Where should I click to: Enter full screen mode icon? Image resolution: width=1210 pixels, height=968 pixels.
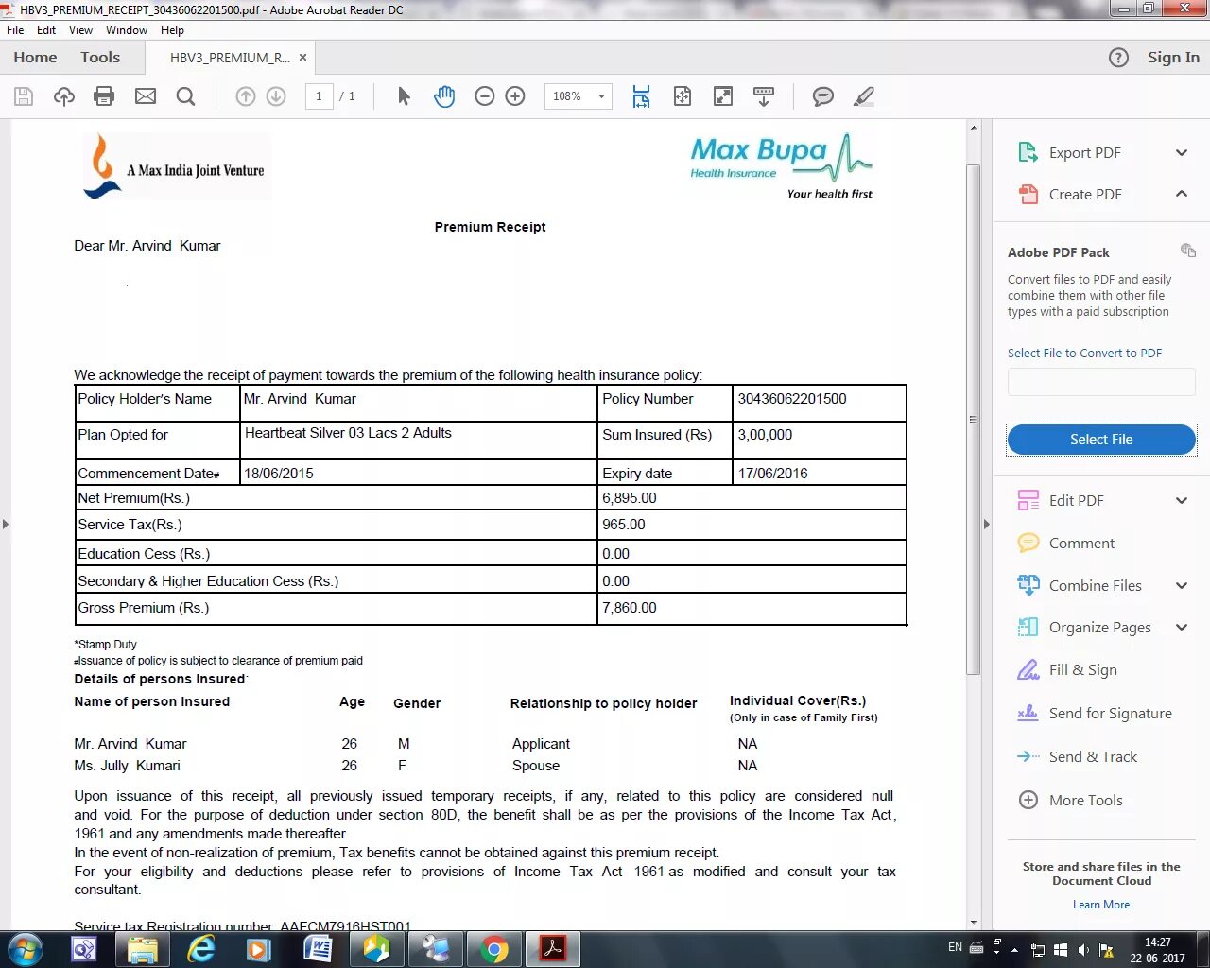tap(723, 96)
